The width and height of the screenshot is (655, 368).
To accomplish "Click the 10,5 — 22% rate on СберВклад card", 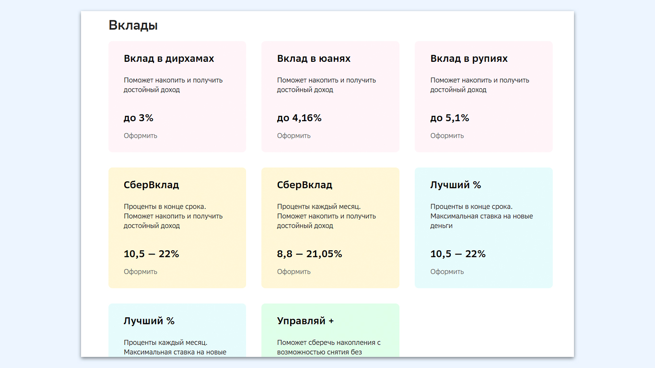I will click(x=152, y=254).
